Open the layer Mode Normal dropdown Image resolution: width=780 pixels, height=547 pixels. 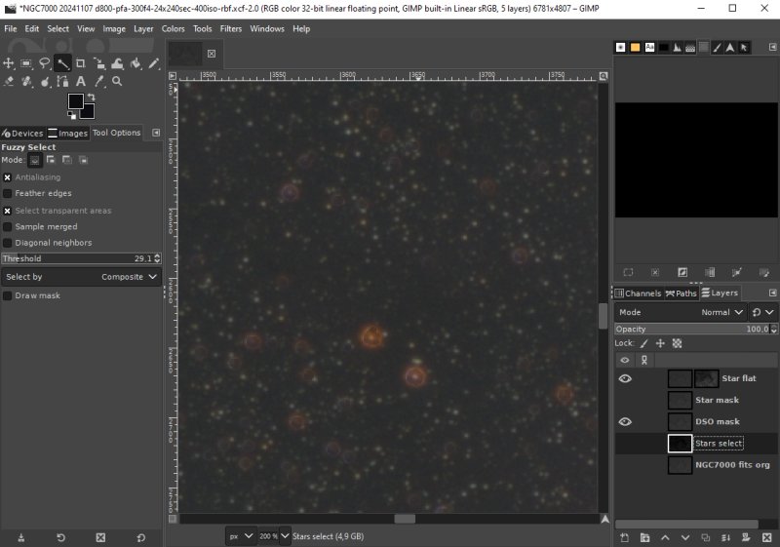[x=681, y=312]
